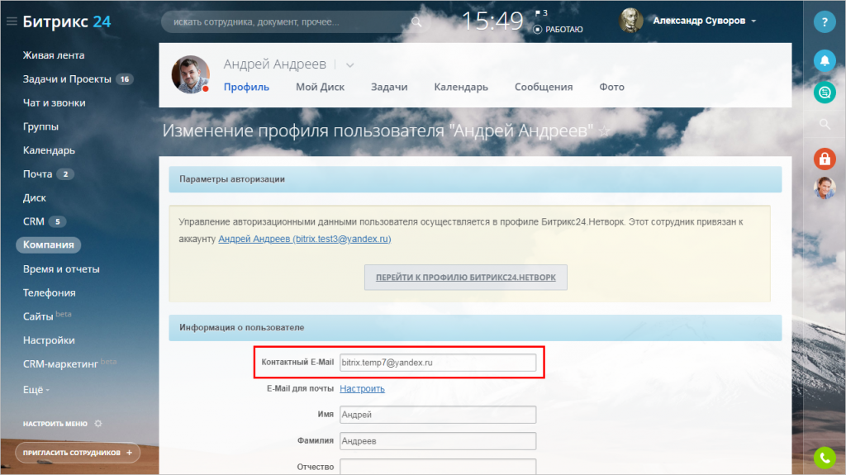Click Перейти к профилю Битрикс24.Нетворк button
846x475 pixels.
[466, 277]
